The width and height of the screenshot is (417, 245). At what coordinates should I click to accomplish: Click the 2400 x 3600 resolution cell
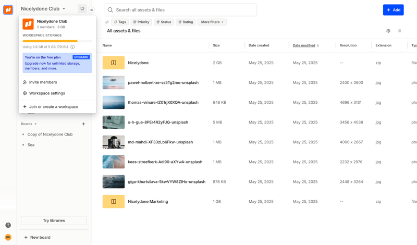click(351, 82)
